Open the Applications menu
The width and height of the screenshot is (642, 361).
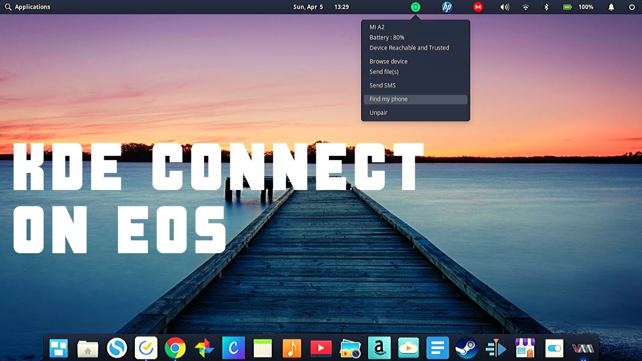click(x=28, y=7)
